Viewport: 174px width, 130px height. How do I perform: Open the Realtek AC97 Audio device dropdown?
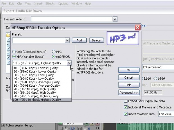coord(158,59)
